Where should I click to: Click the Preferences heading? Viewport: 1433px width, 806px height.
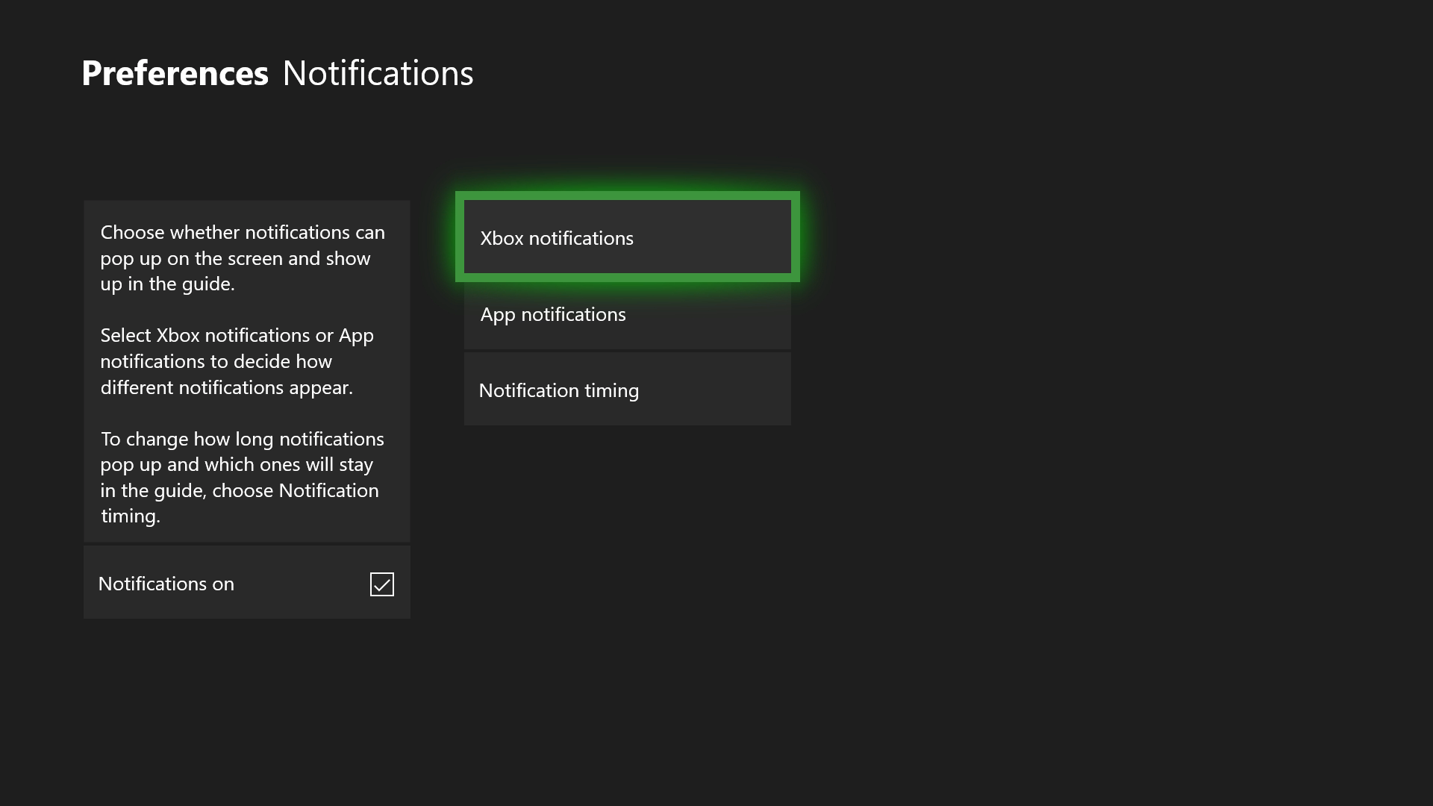[175, 73]
